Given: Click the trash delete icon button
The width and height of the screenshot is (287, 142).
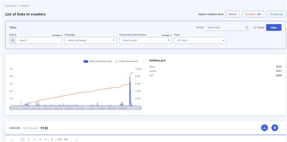Looking at the screenshot, I should (275, 128).
